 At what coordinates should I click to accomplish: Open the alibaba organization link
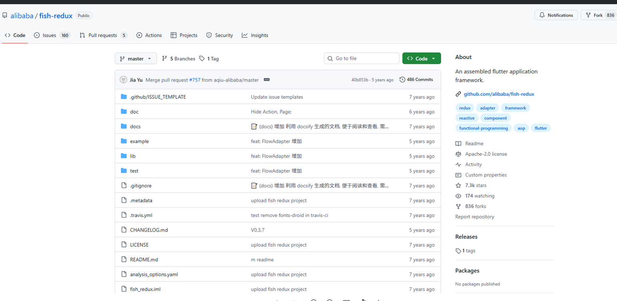click(x=22, y=16)
